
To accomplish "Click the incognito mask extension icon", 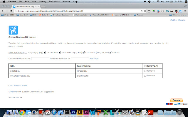I will point(172,11).
